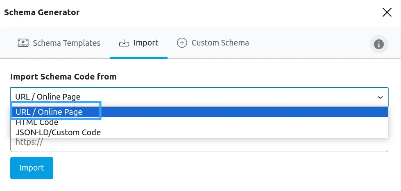Screen dimensions: 401x191
Task: Choose URL / Online Page option
Action: (x=199, y=112)
